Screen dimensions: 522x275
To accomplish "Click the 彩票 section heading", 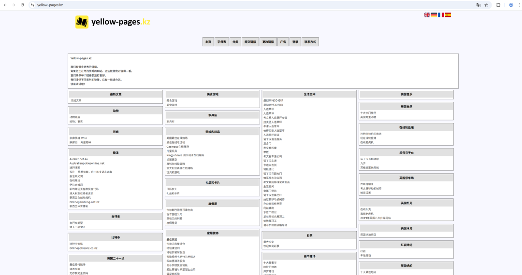I will pos(309,235).
